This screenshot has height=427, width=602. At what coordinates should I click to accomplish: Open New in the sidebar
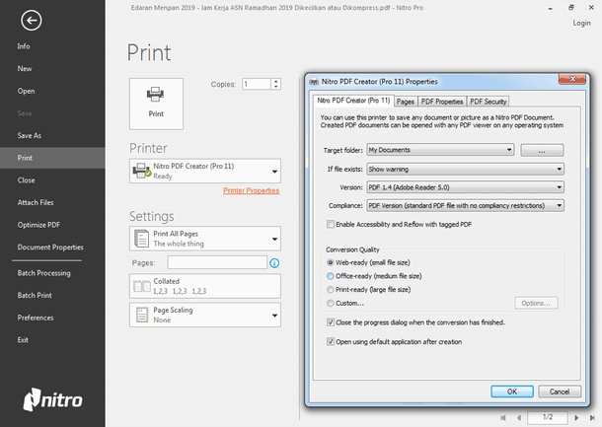pos(25,69)
